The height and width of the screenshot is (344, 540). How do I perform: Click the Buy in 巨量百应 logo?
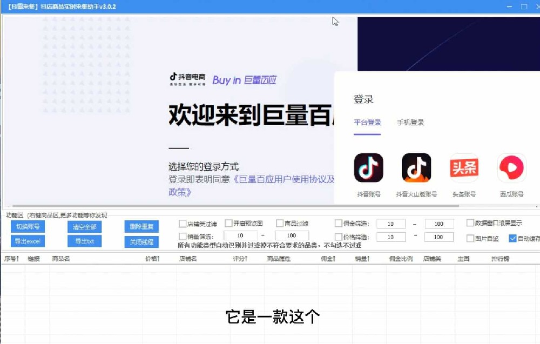click(x=244, y=80)
